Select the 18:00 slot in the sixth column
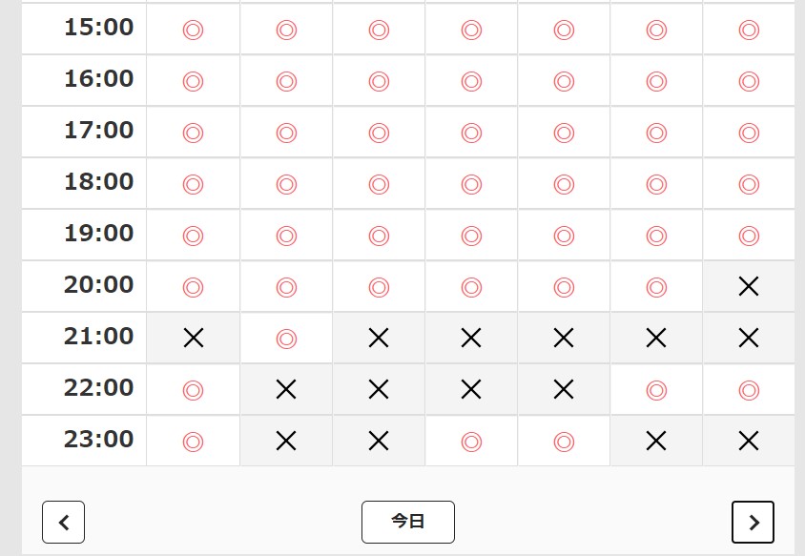The width and height of the screenshot is (805, 556). pos(656,184)
